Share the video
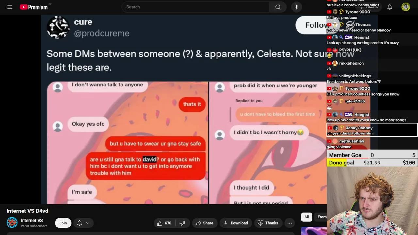This screenshot has height=235, width=418. coord(204,223)
